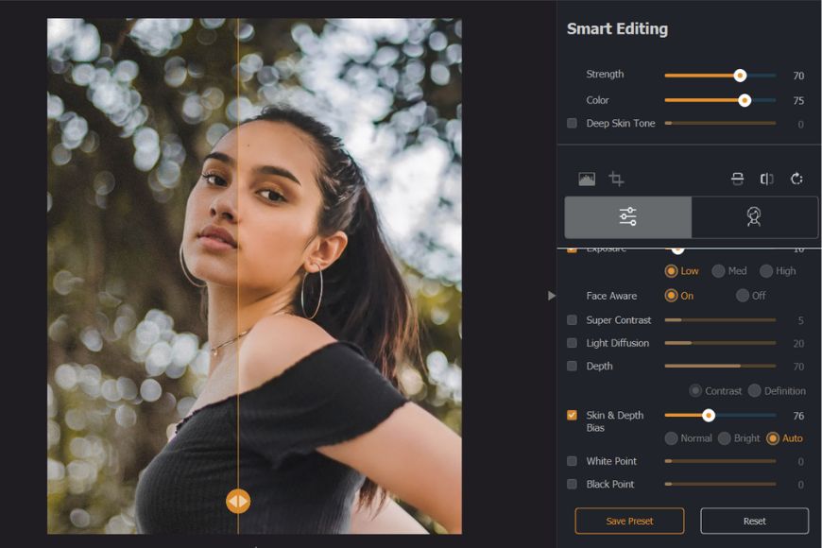
Task: Click the Strength slider handle
Action: pyautogui.click(x=740, y=76)
